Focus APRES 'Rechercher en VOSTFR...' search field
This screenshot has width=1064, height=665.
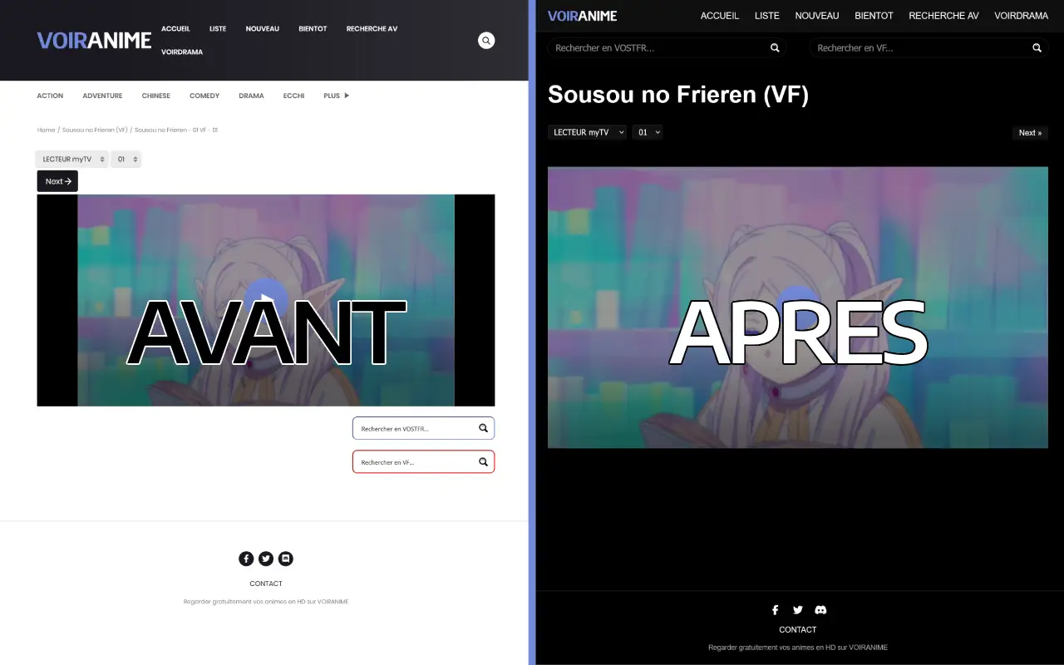(x=667, y=48)
